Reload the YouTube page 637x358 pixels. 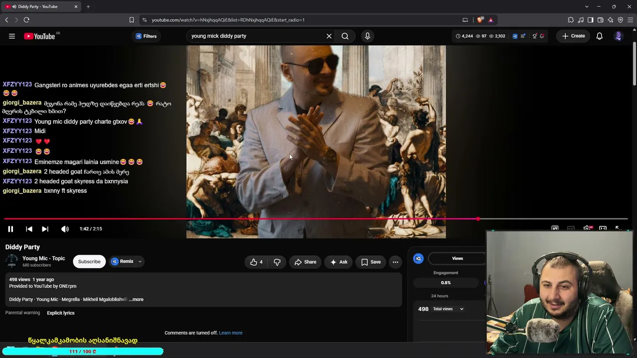(x=26, y=20)
